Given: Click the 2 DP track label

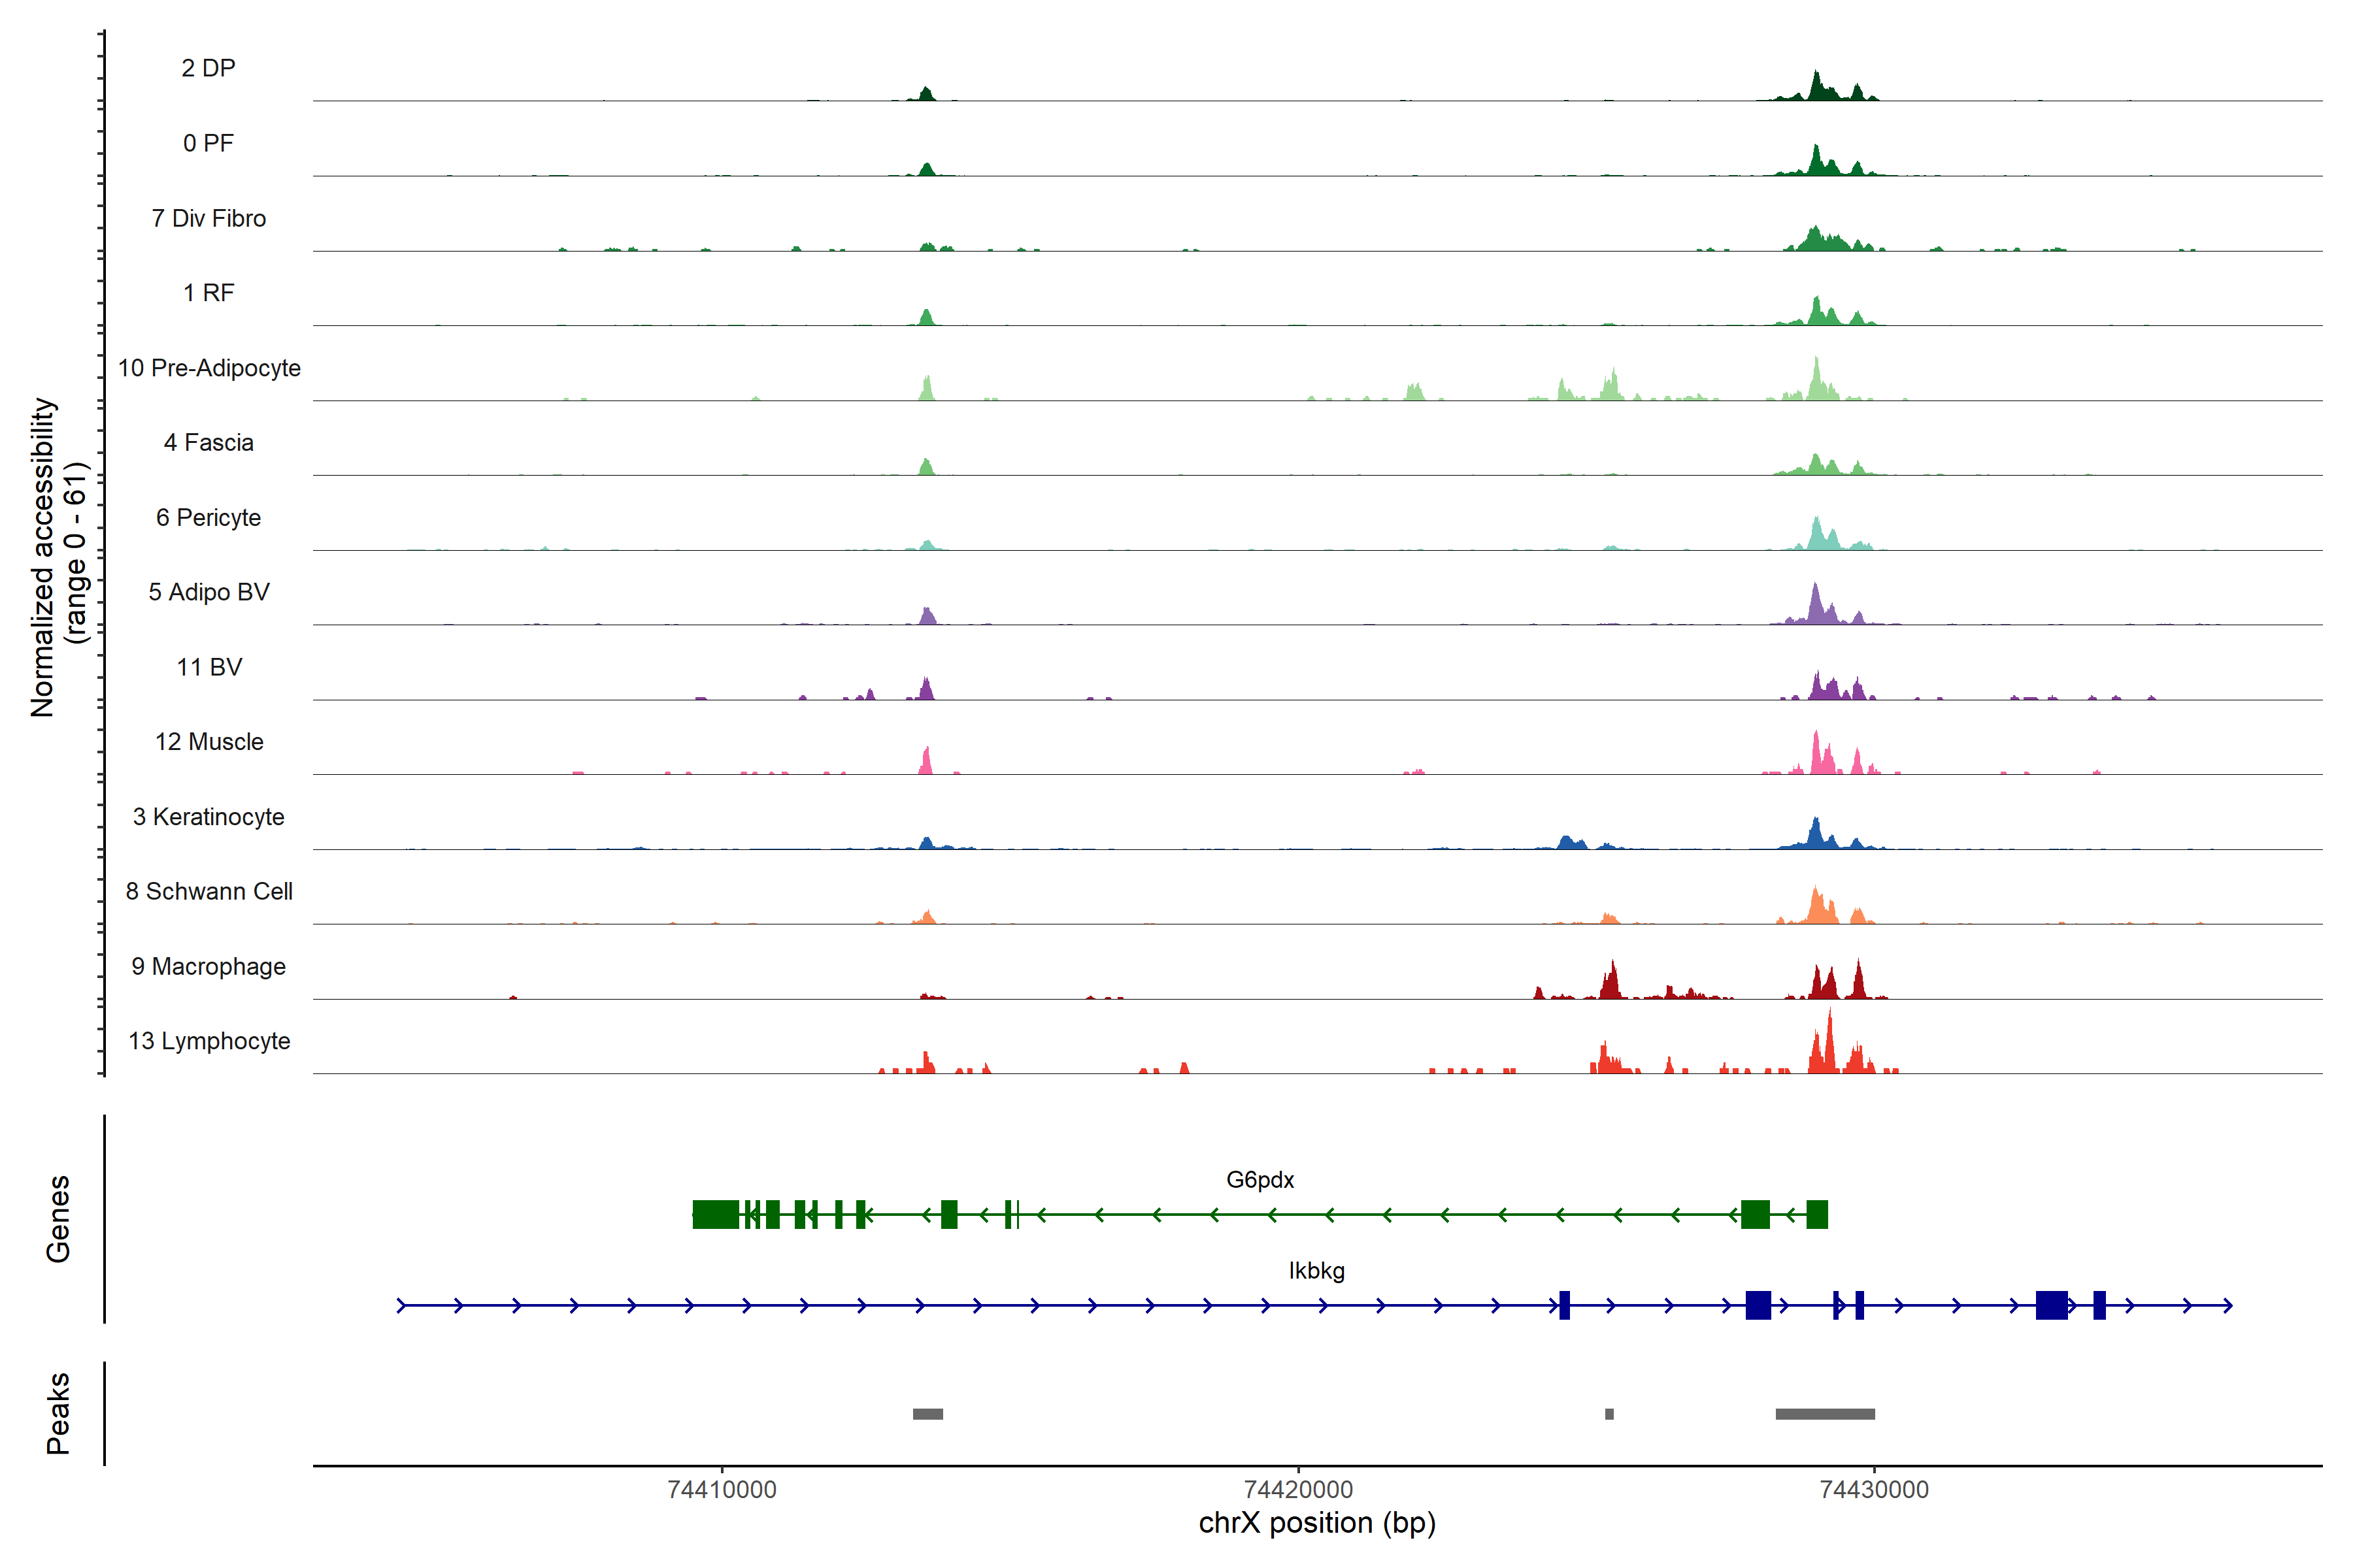Looking at the screenshot, I should click(208, 68).
